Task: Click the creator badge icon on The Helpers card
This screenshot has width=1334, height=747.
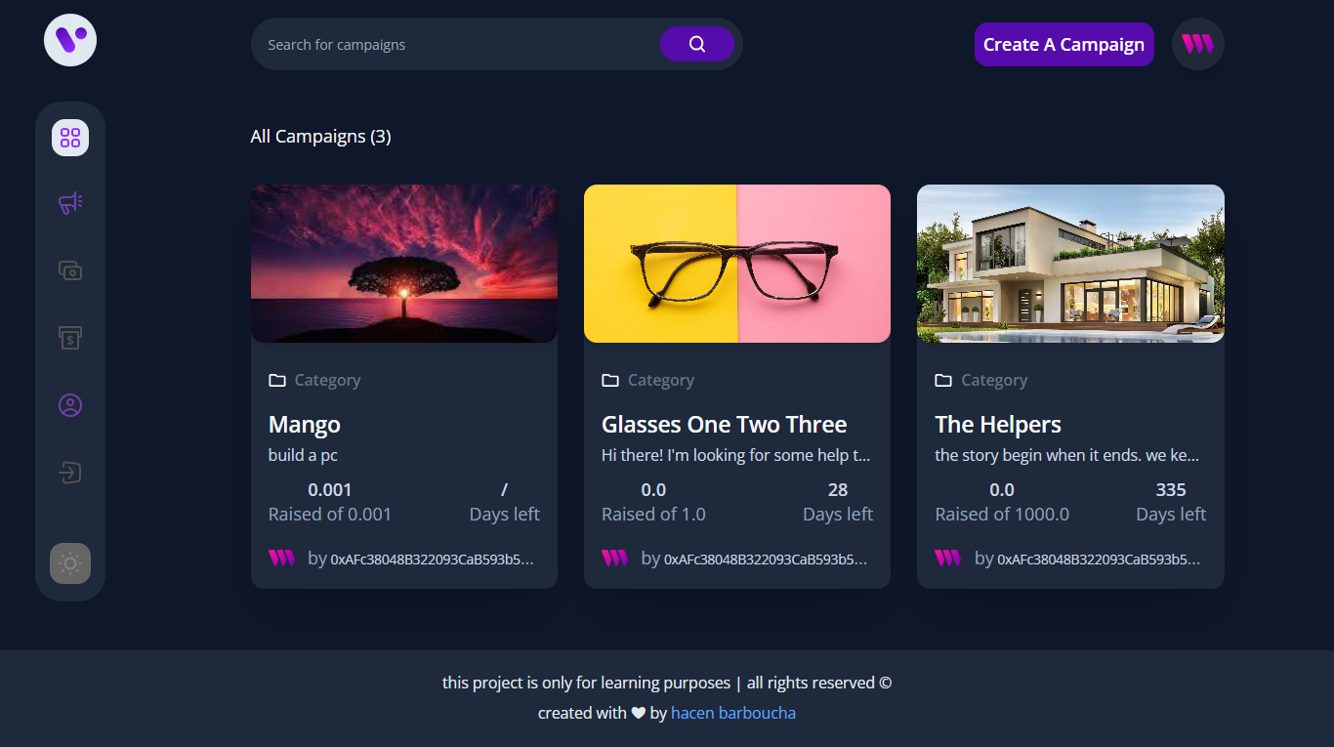Action: [x=948, y=558]
